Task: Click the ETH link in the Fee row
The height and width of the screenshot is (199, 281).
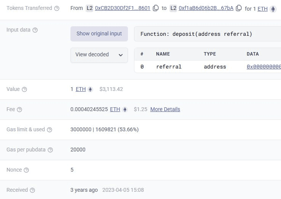Action: (x=115, y=109)
